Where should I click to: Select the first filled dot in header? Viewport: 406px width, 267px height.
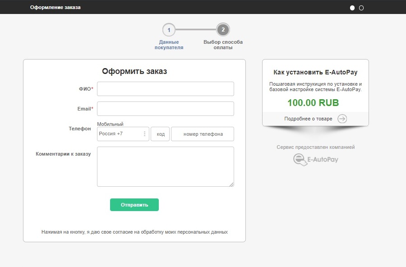point(352,8)
